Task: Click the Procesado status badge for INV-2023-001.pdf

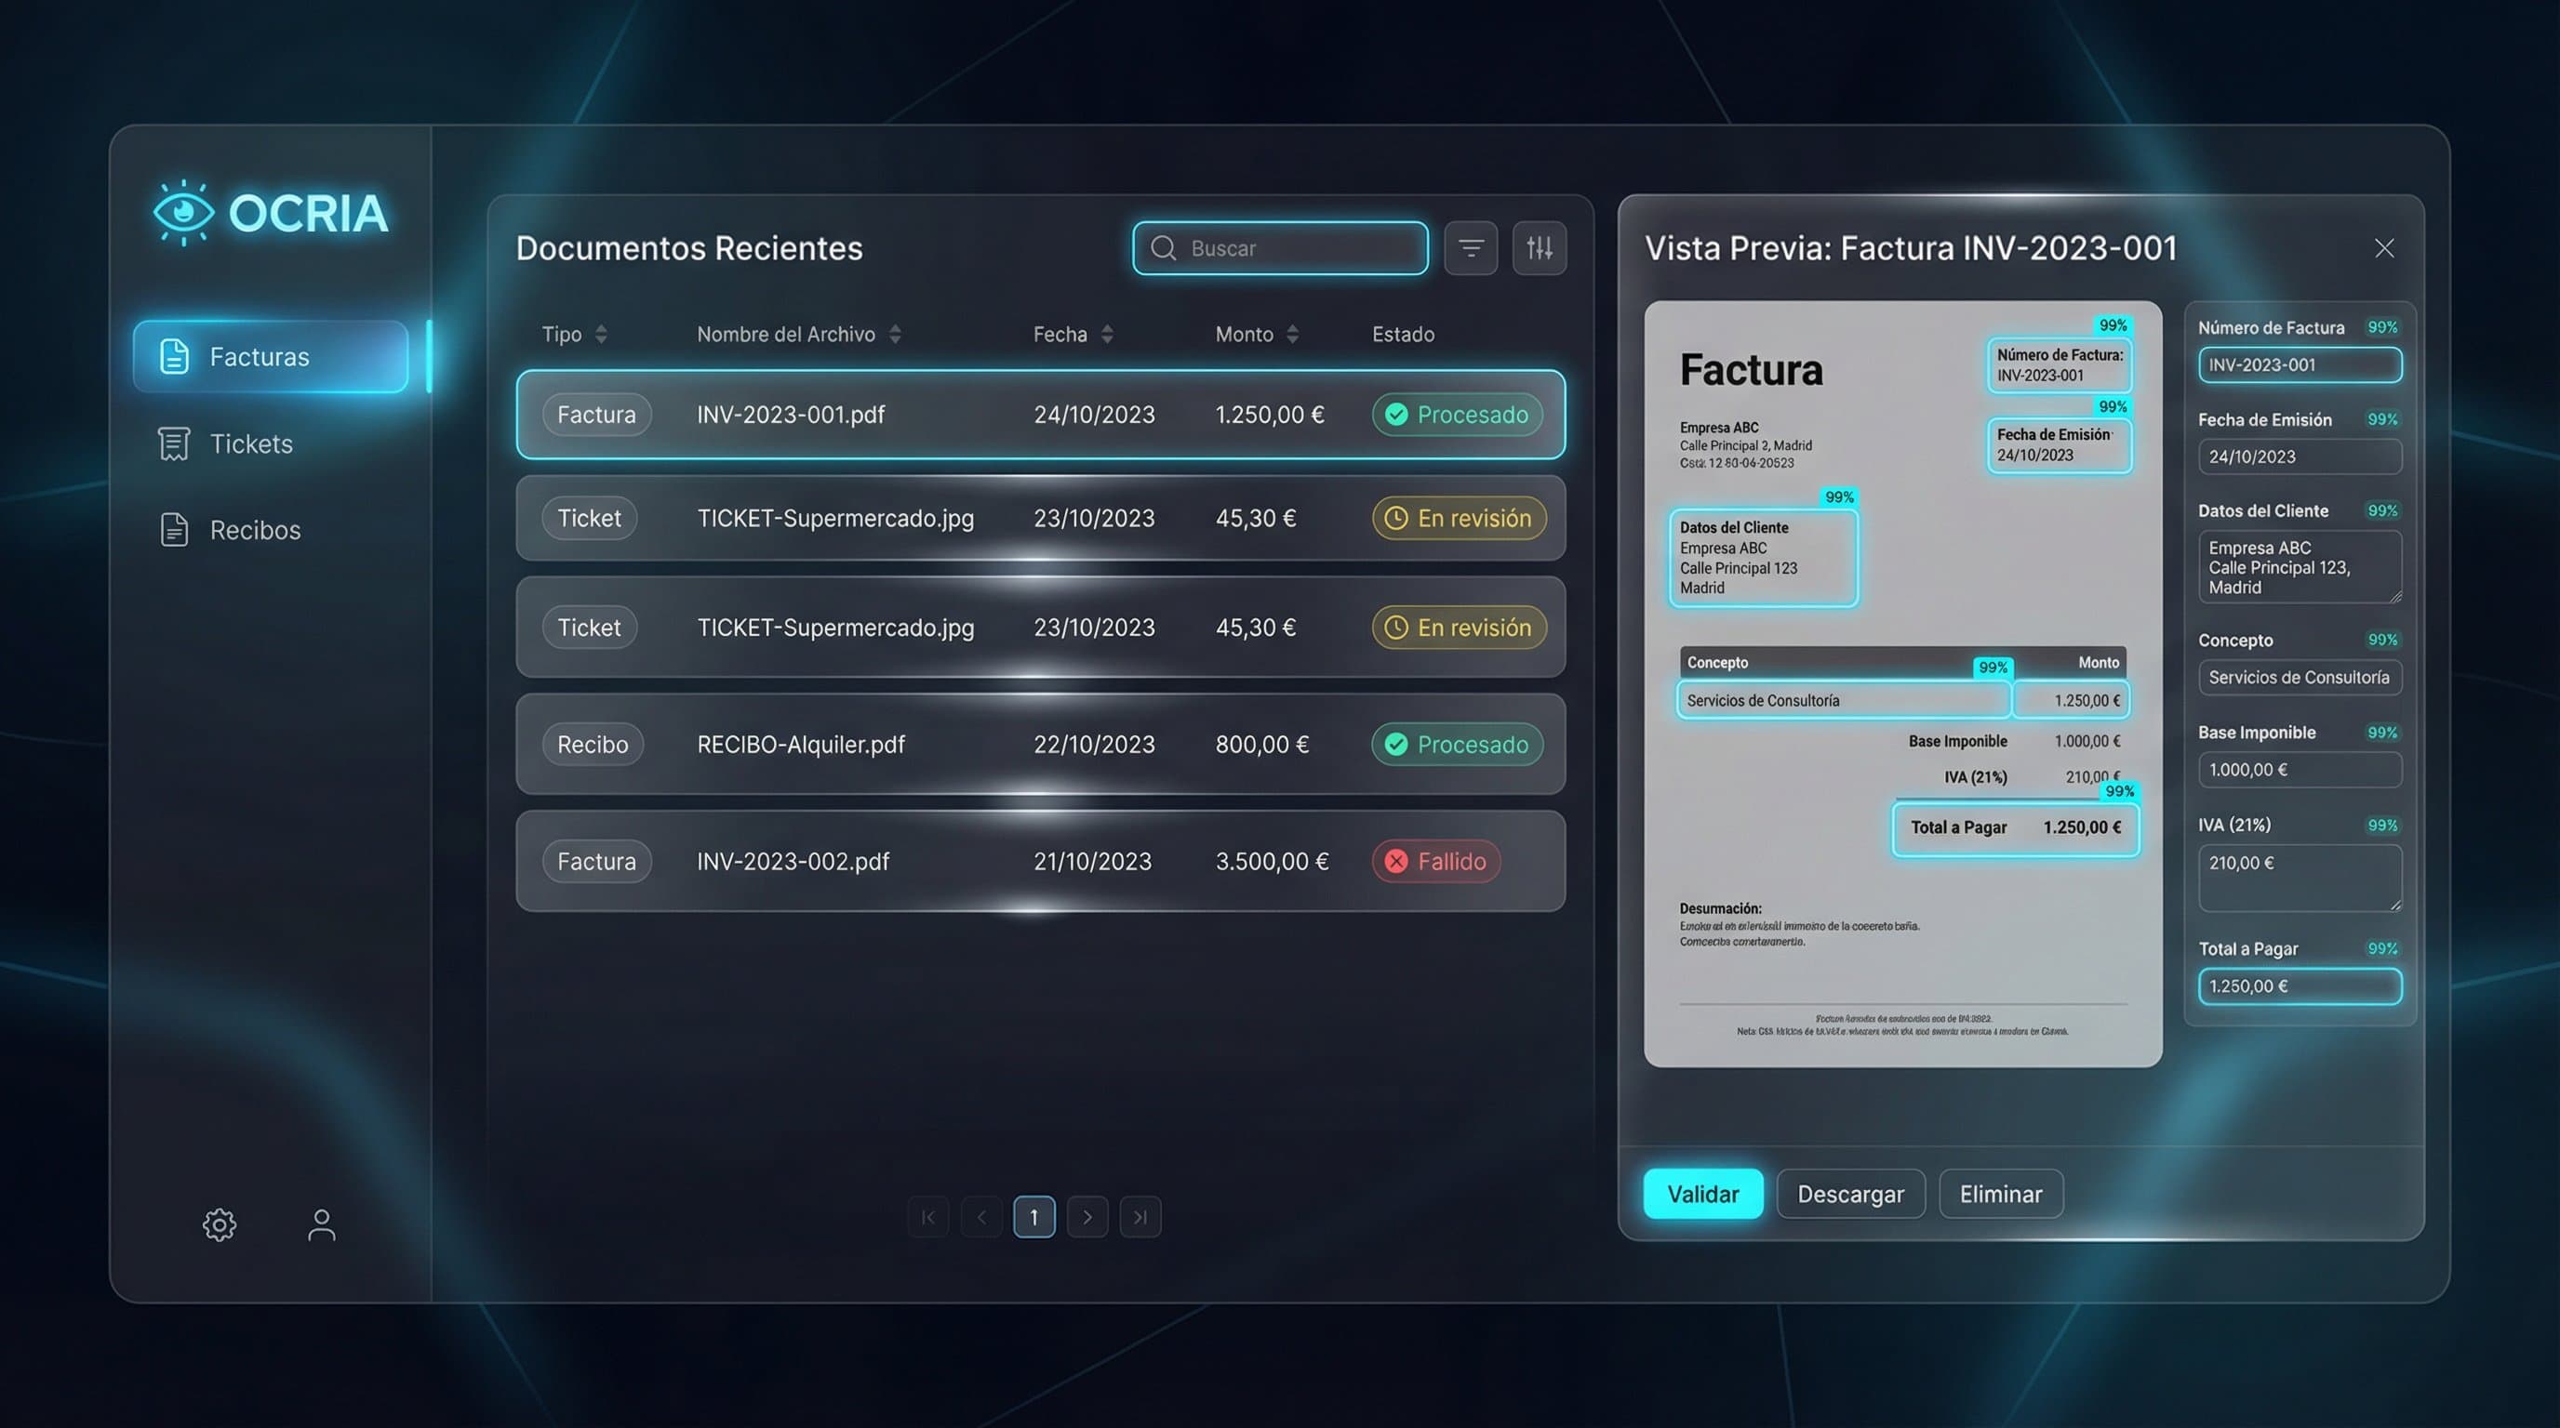Action: tap(1457, 415)
